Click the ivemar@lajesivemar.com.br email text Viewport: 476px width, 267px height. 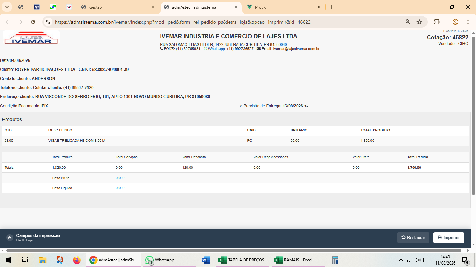(x=296, y=49)
